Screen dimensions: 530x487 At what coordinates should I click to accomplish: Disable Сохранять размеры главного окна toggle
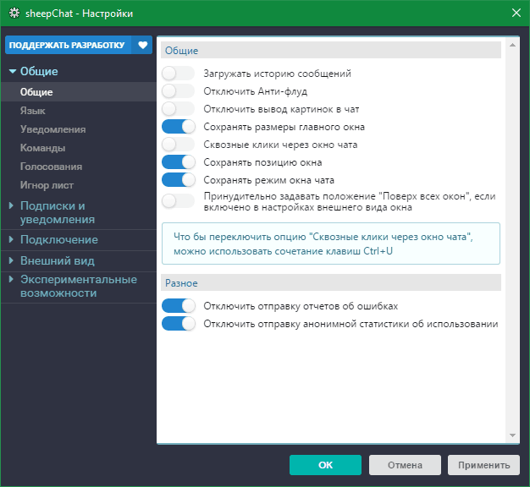178,127
